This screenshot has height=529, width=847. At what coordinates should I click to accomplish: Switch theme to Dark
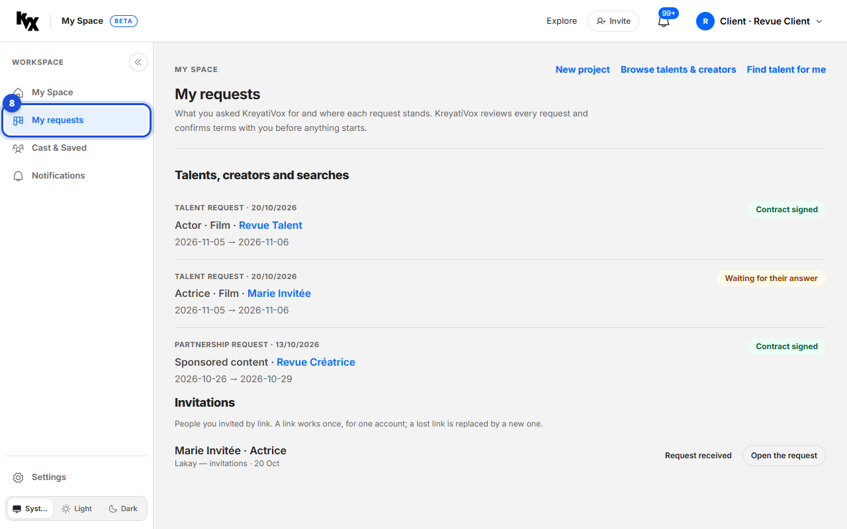point(123,509)
